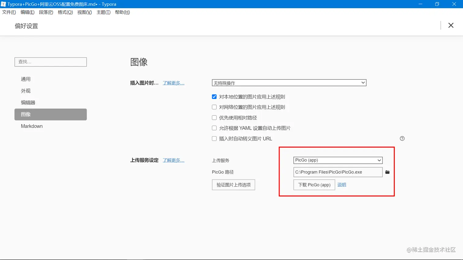Open the 段落(P) menu
The width and height of the screenshot is (463, 260).
click(46, 12)
